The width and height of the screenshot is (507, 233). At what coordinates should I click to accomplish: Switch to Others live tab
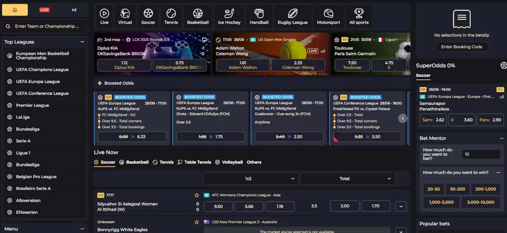tap(254, 162)
